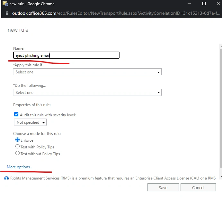This screenshot has height=200, width=222.
Task: Select the Enforce mode radio button
Action: pyautogui.click(x=17, y=140)
